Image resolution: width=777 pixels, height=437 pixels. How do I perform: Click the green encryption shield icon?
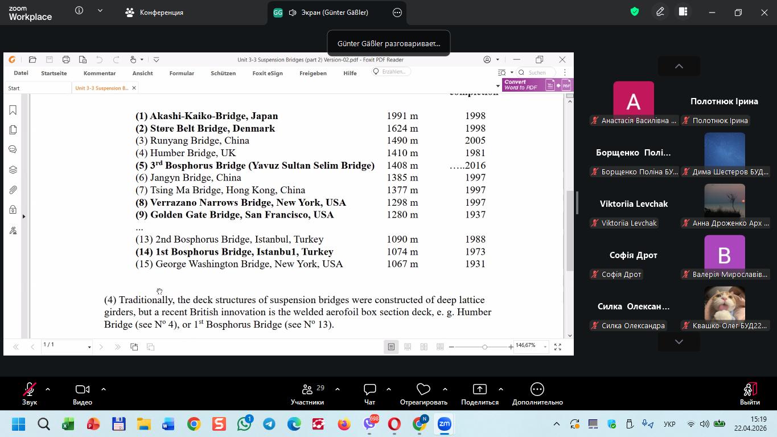(x=635, y=12)
